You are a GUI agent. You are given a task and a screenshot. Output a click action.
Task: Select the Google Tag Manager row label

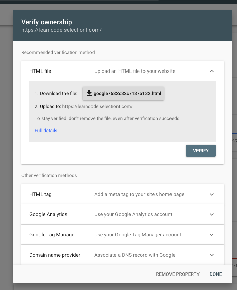pos(53,235)
